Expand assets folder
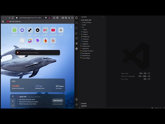165x124 pixels. pyautogui.click(x=93, y=29)
